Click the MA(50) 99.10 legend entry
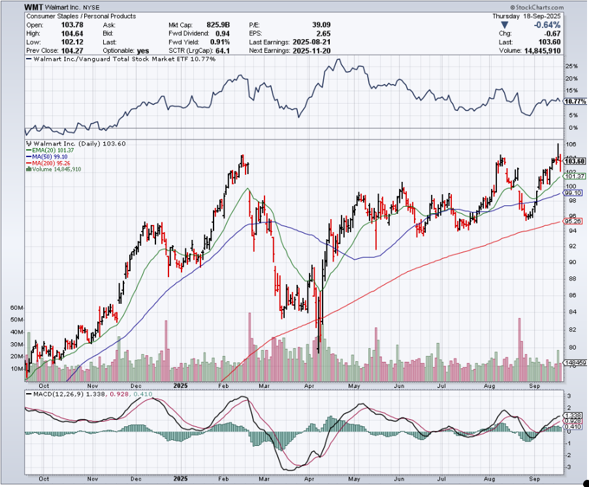This screenshot has height=487, width=589. 47,156
